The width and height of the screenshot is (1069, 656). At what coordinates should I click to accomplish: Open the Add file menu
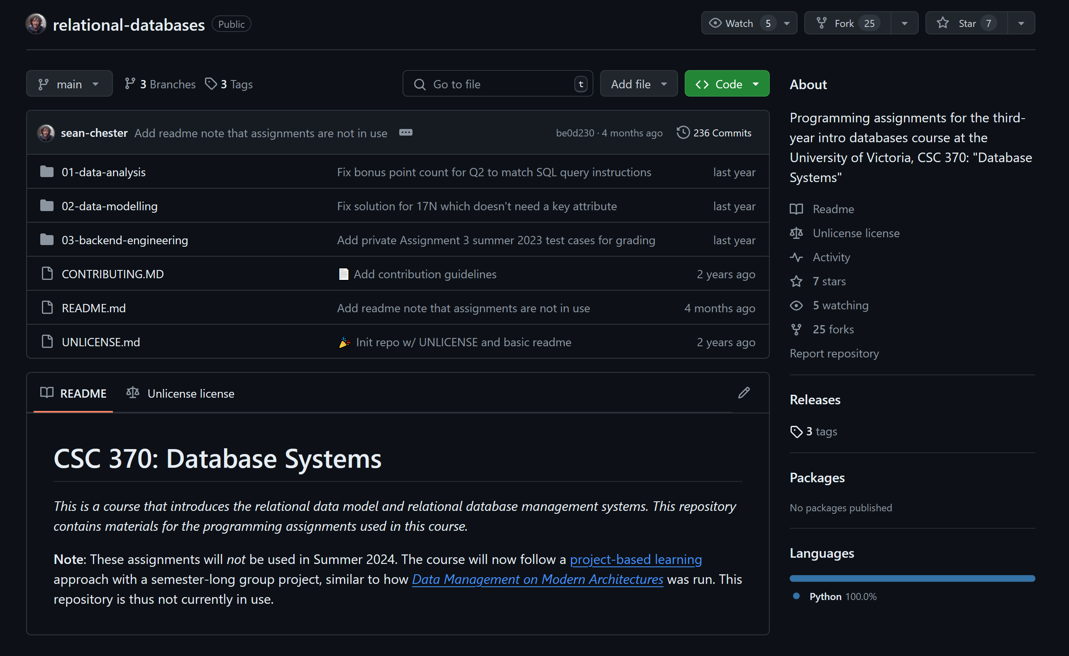pyautogui.click(x=637, y=84)
